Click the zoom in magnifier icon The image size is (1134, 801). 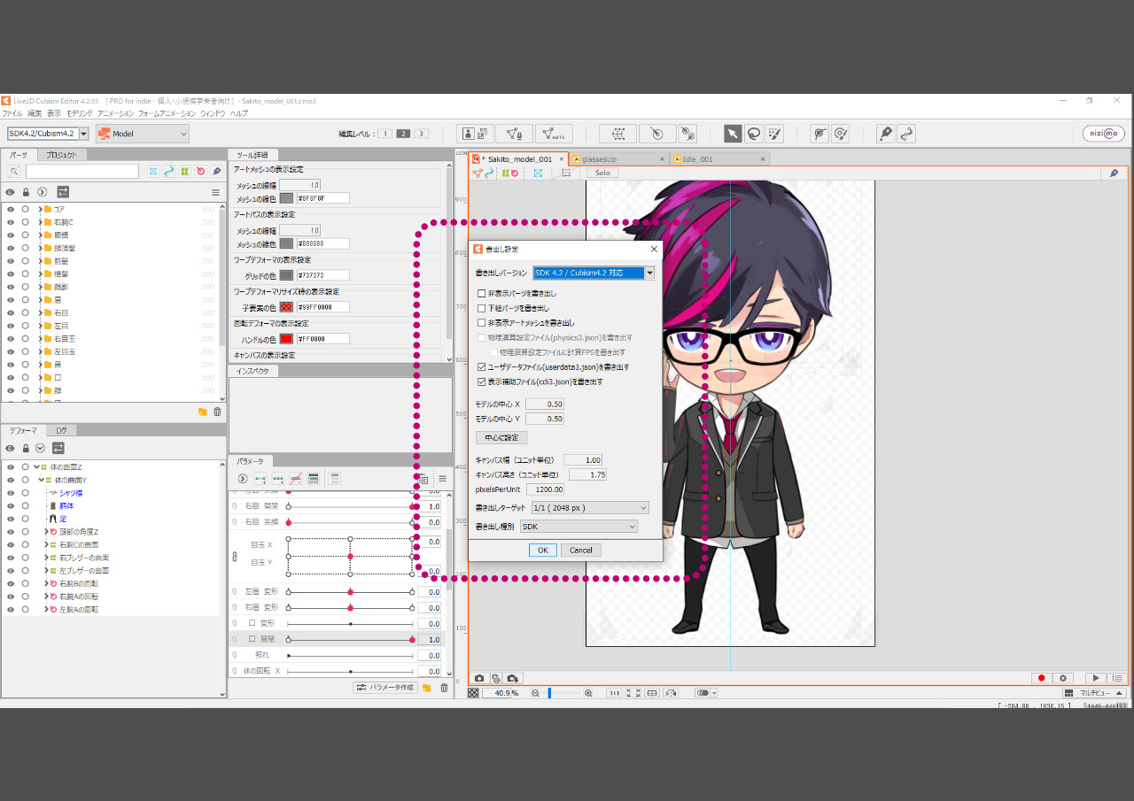pyautogui.click(x=588, y=693)
